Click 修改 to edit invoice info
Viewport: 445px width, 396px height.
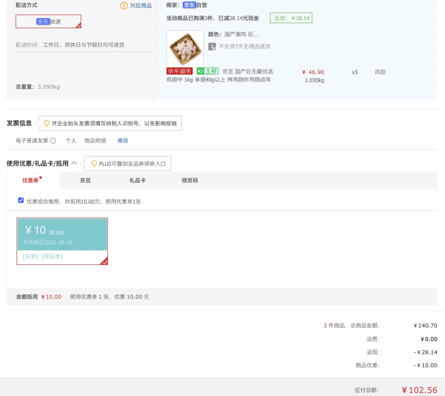pyautogui.click(x=123, y=141)
